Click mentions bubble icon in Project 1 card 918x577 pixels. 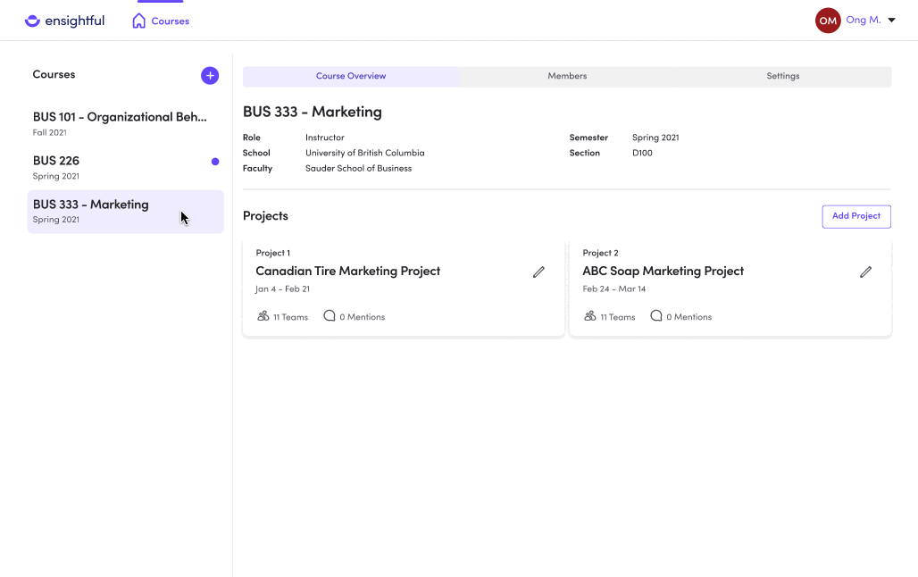330,315
